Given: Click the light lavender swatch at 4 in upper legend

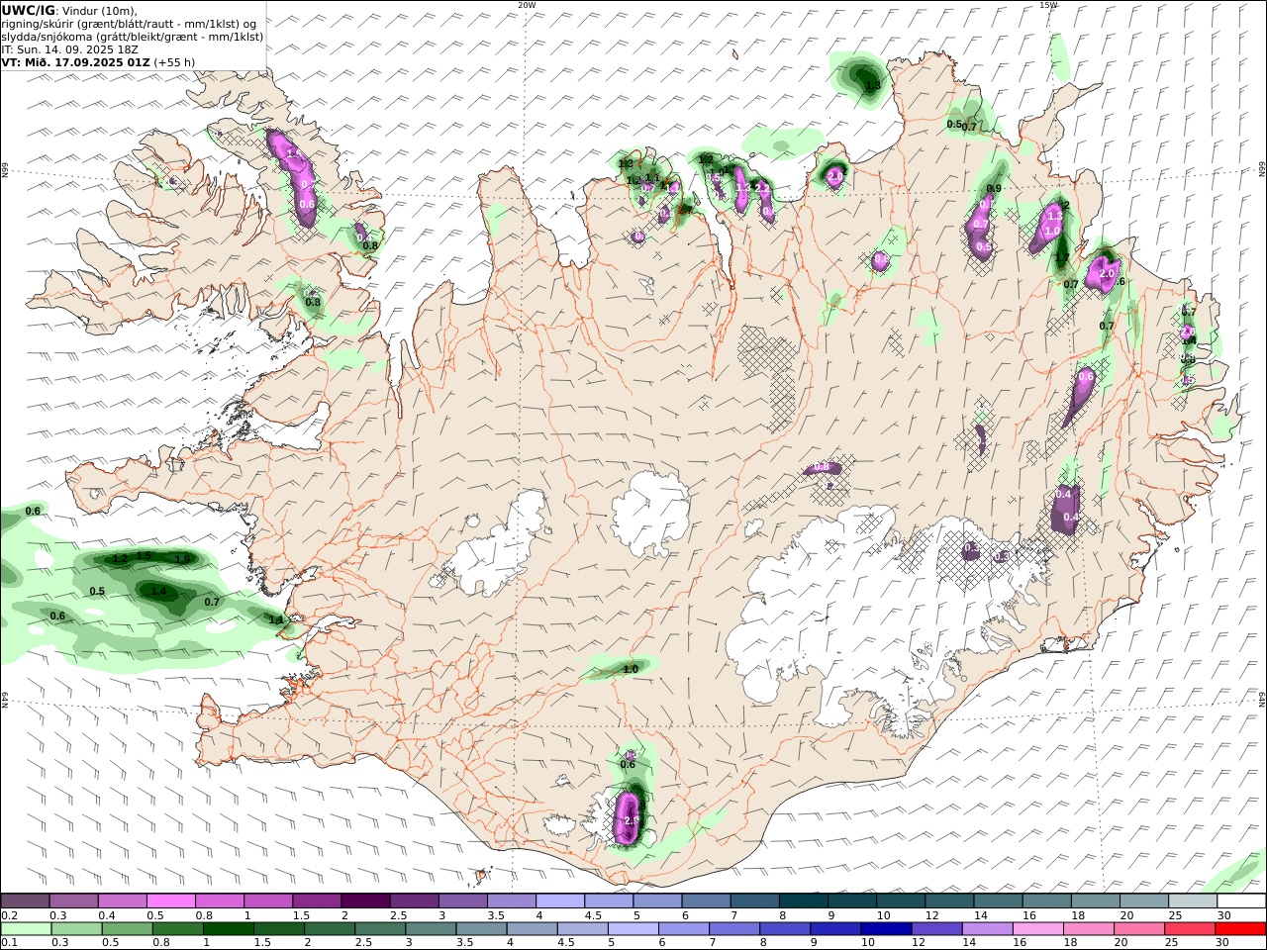Looking at the screenshot, I should [560, 902].
